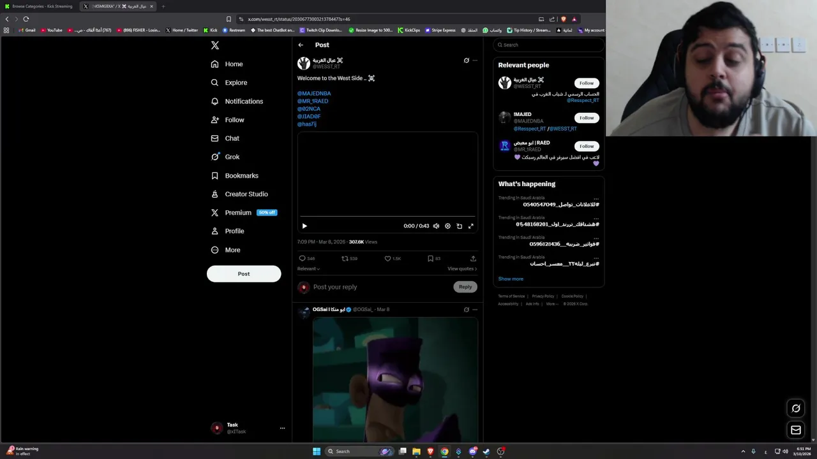Click the Post your reply field
This screenshot has height=459, width=817.
tap(380, 287)
